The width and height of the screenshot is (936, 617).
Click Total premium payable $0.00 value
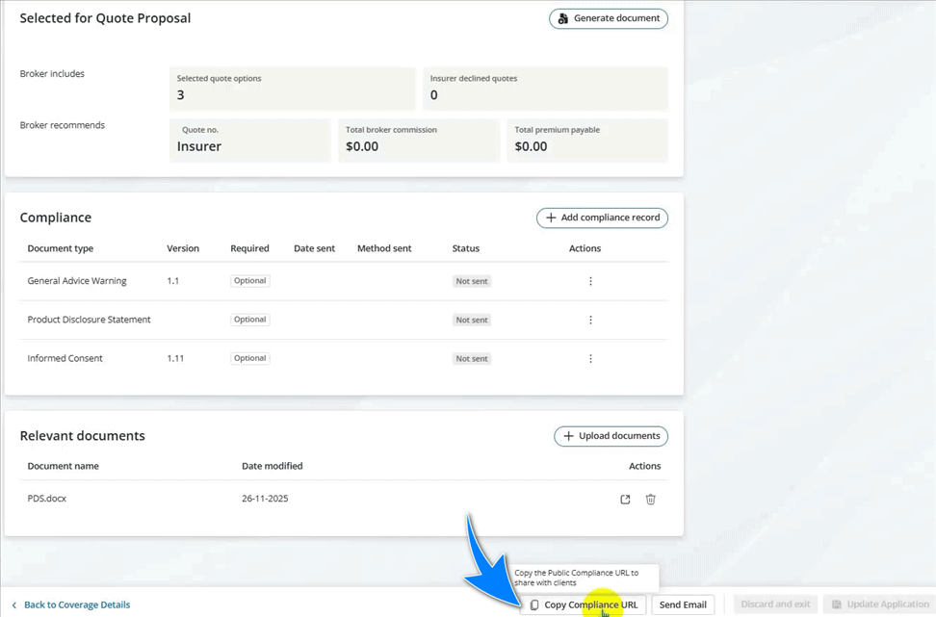click(x=531, y=147)
